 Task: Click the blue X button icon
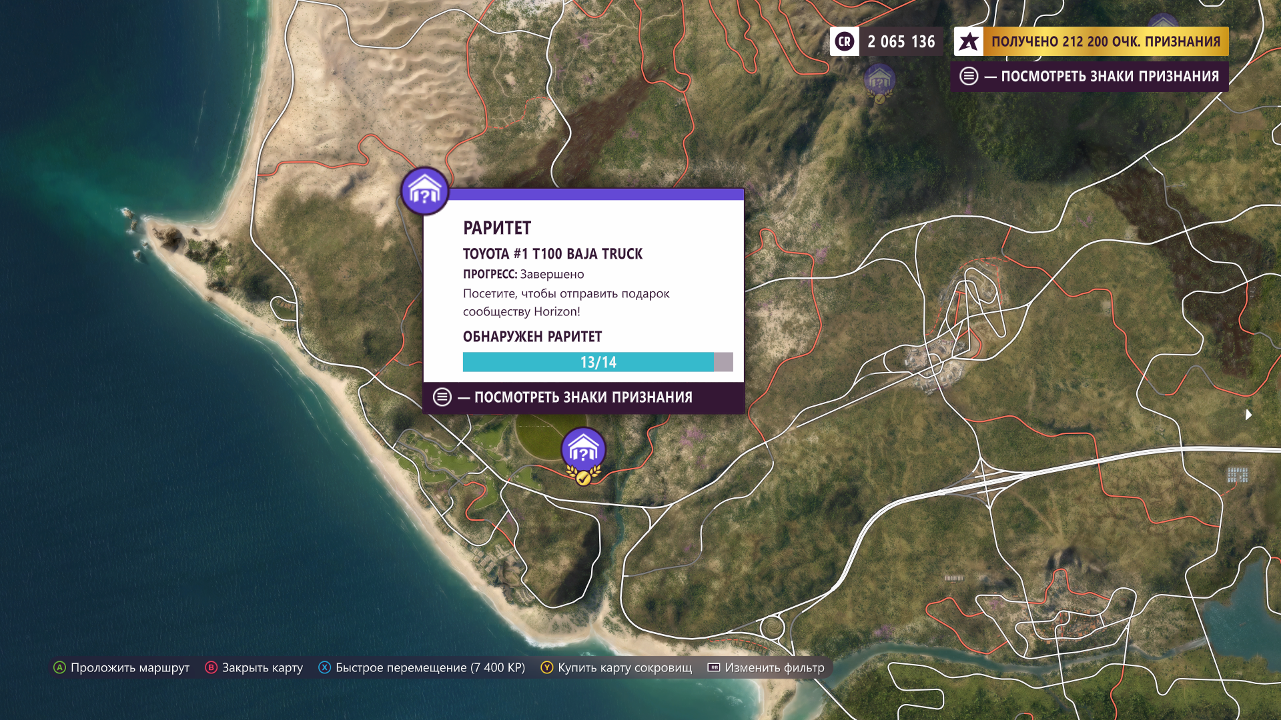point(324,667)
